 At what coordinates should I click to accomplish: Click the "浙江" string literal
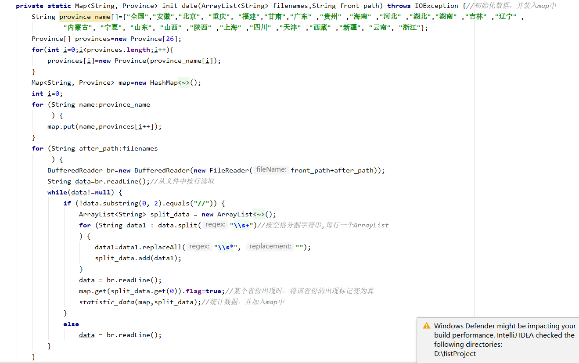click(410, 28)
